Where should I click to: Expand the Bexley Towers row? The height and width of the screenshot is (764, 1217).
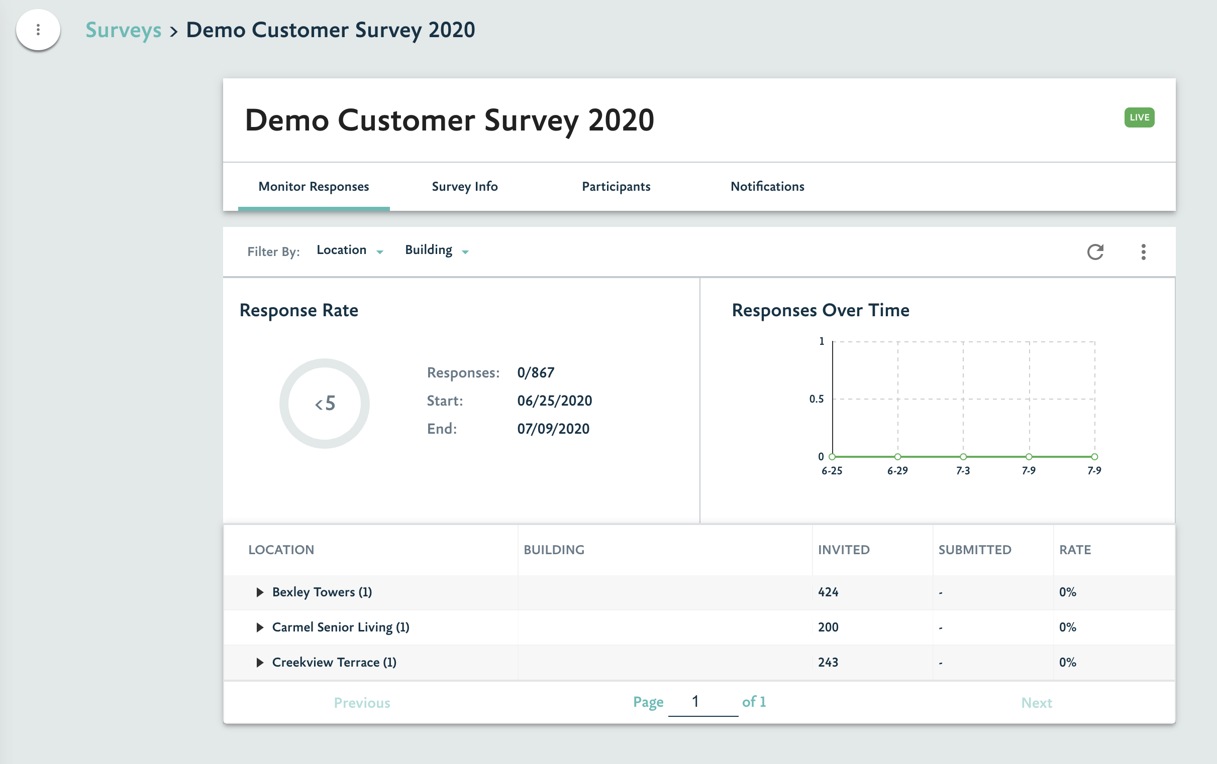(x=260, y=592)
